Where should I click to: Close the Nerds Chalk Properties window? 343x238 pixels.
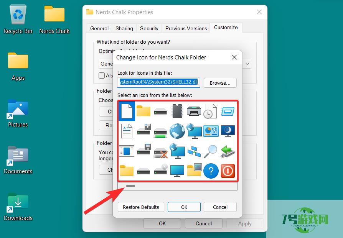click(259, 12)
